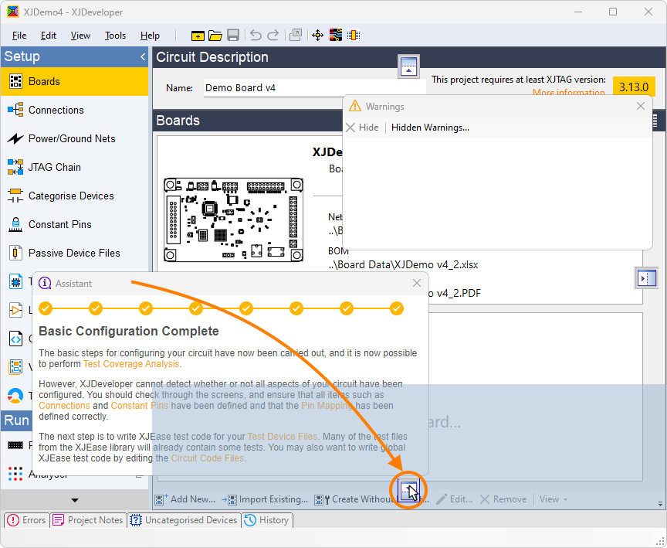Open Categorise Devices in sidebar
This screenshot has width=667, height=548.
71,196
